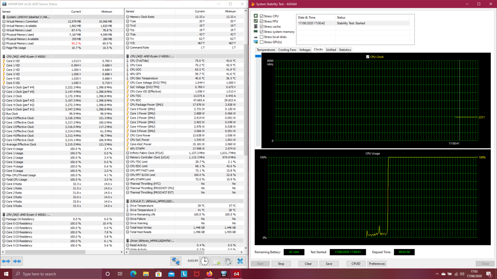This screenshot has height=279, width=497.
Task: Click the AIDA64 flame title bar icon
Action: point(253,4)
